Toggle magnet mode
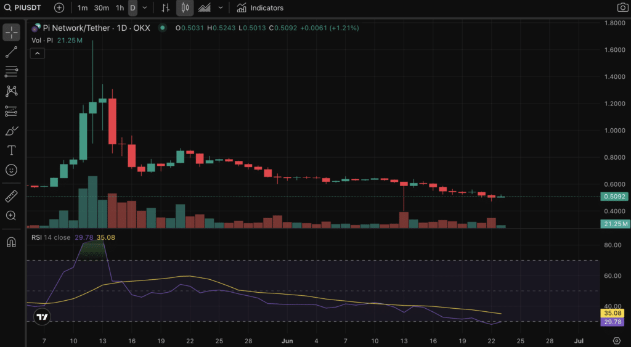The width and height of the screenshot is (631, 347). pyautogui.click(x=11, y=242)
